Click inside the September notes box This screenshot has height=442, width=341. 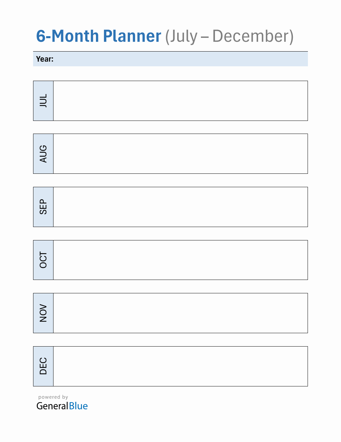coord(181,207)
